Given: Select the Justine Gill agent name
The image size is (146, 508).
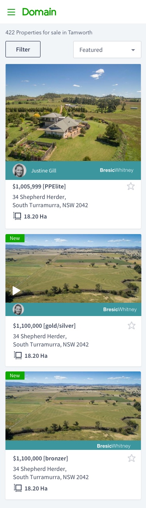Looking at the screenshot, I should pos(44,171).
